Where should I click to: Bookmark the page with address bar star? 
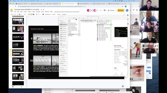pyautogui.click(x=122, y=6)
